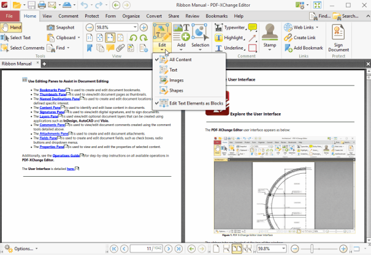The width and height of the screenshot is (371, 255).
Task: Switch to the Organize ribbon tab
Action: coord(131,16)
